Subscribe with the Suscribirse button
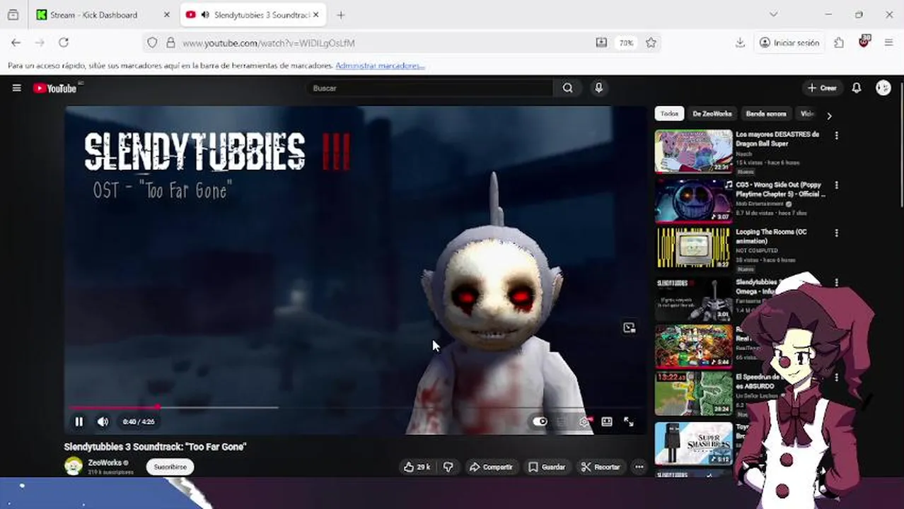This screenshot has height=509, width=904. (x=170, y=467)
